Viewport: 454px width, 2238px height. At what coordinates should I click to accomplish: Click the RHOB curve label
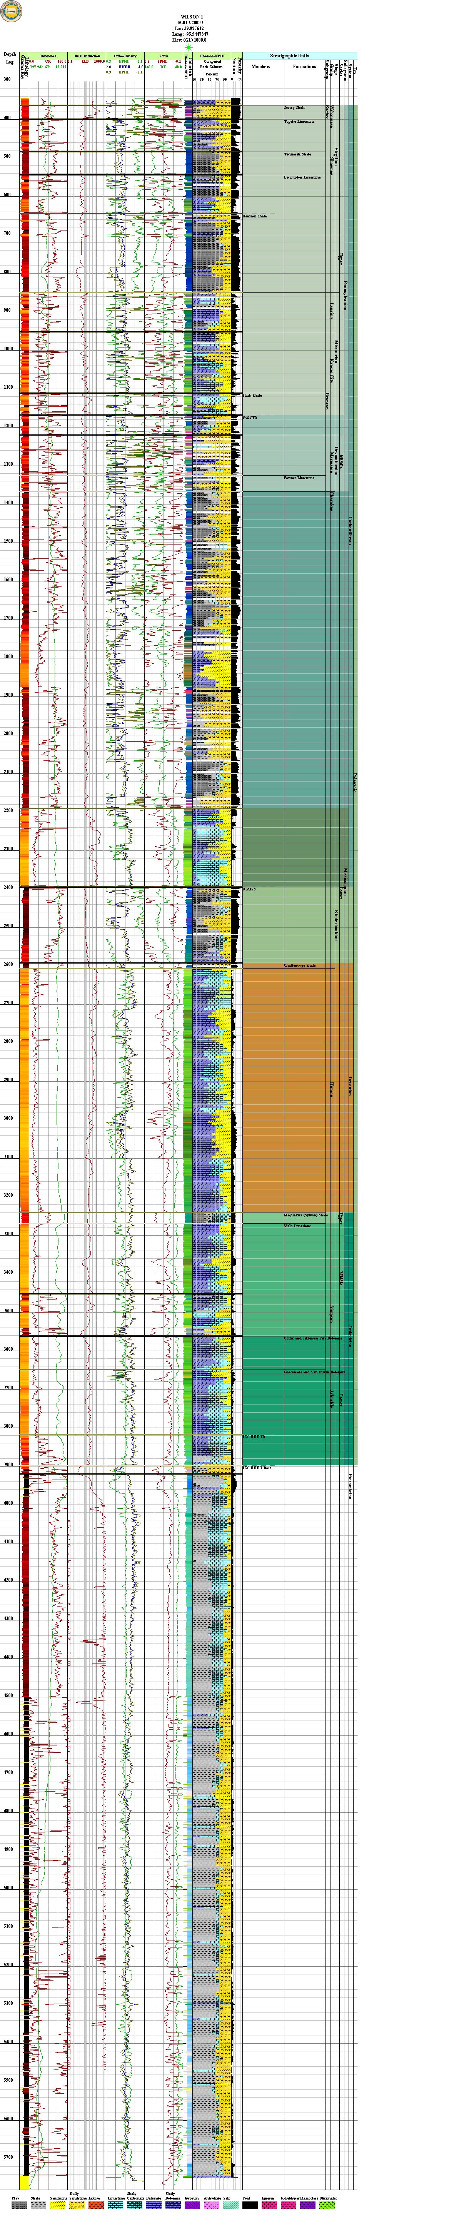(124, 67)
